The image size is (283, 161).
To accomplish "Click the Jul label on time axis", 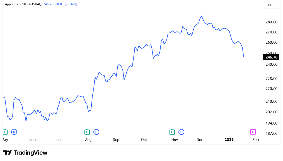I will [59, 140].
